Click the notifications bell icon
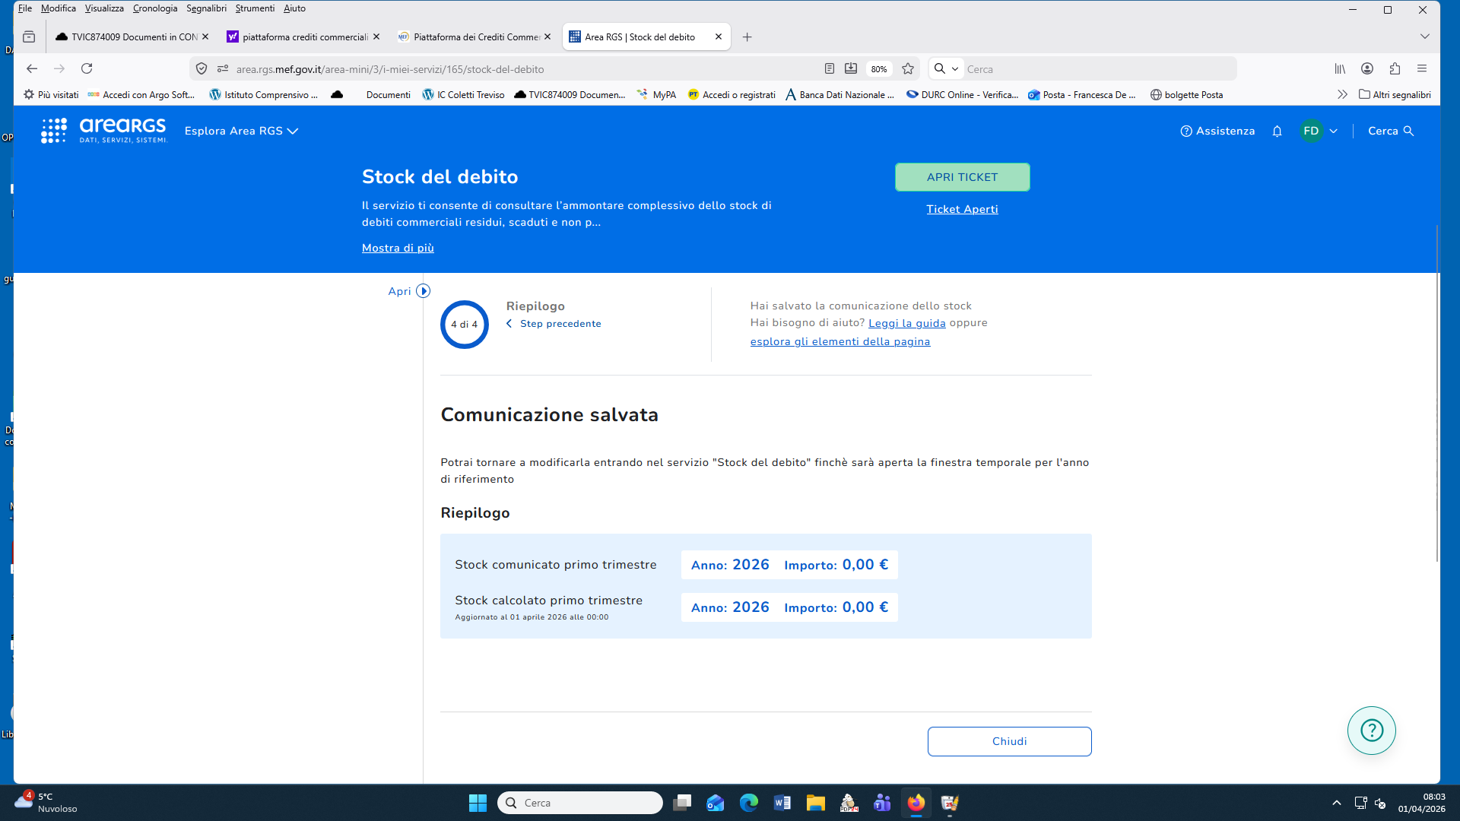The height and width of the screenshot is (821, 1460). [1277, 131]
